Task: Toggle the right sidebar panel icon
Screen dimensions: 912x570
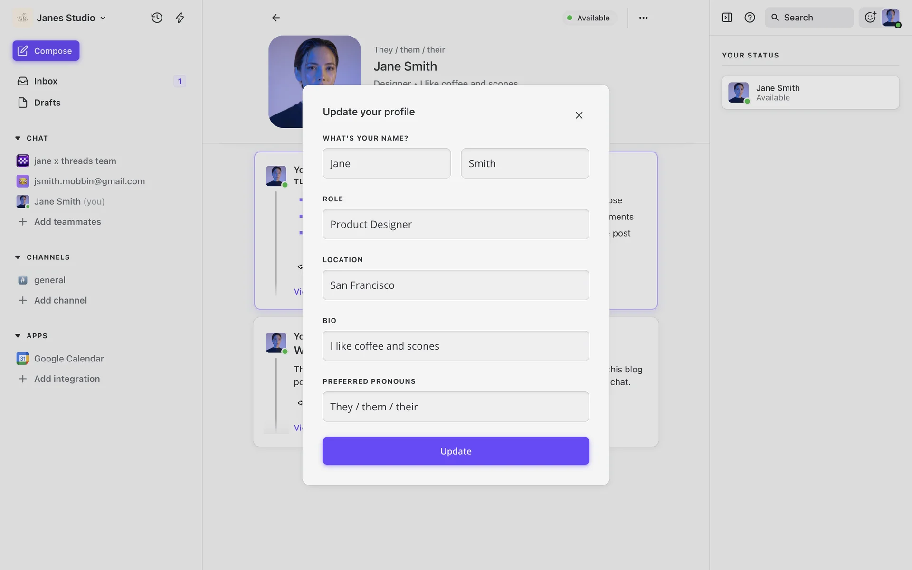Action: pos(727,18)
